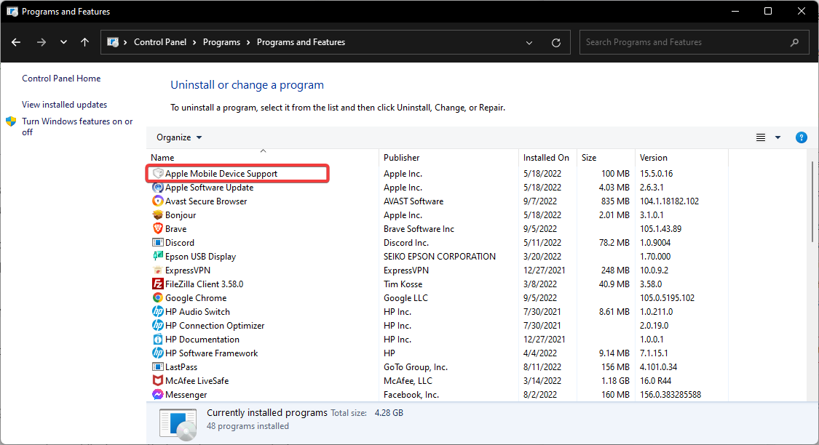819x445 pixels.
Task: Expand the view options dropdown arrow
Action: [x=778, y=137]
